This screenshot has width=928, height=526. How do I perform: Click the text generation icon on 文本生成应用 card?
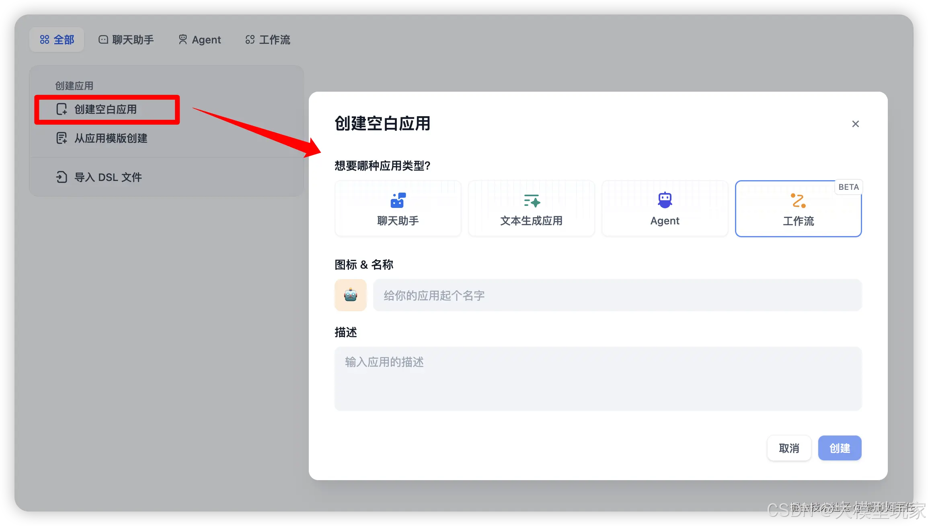pyautogui.click(x=531, y=201)
